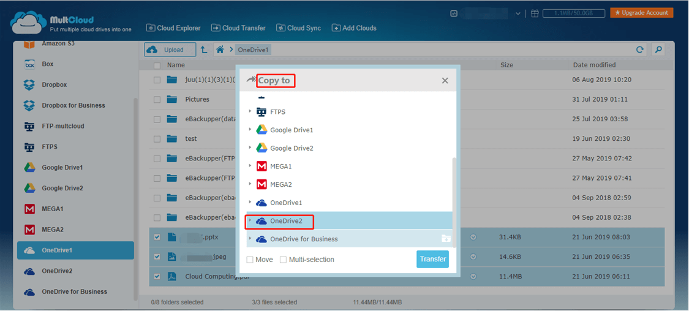This screenshot has width=689, height=311.
Task: Enable the Multi-selection checkbox
Action: (284, 260)
